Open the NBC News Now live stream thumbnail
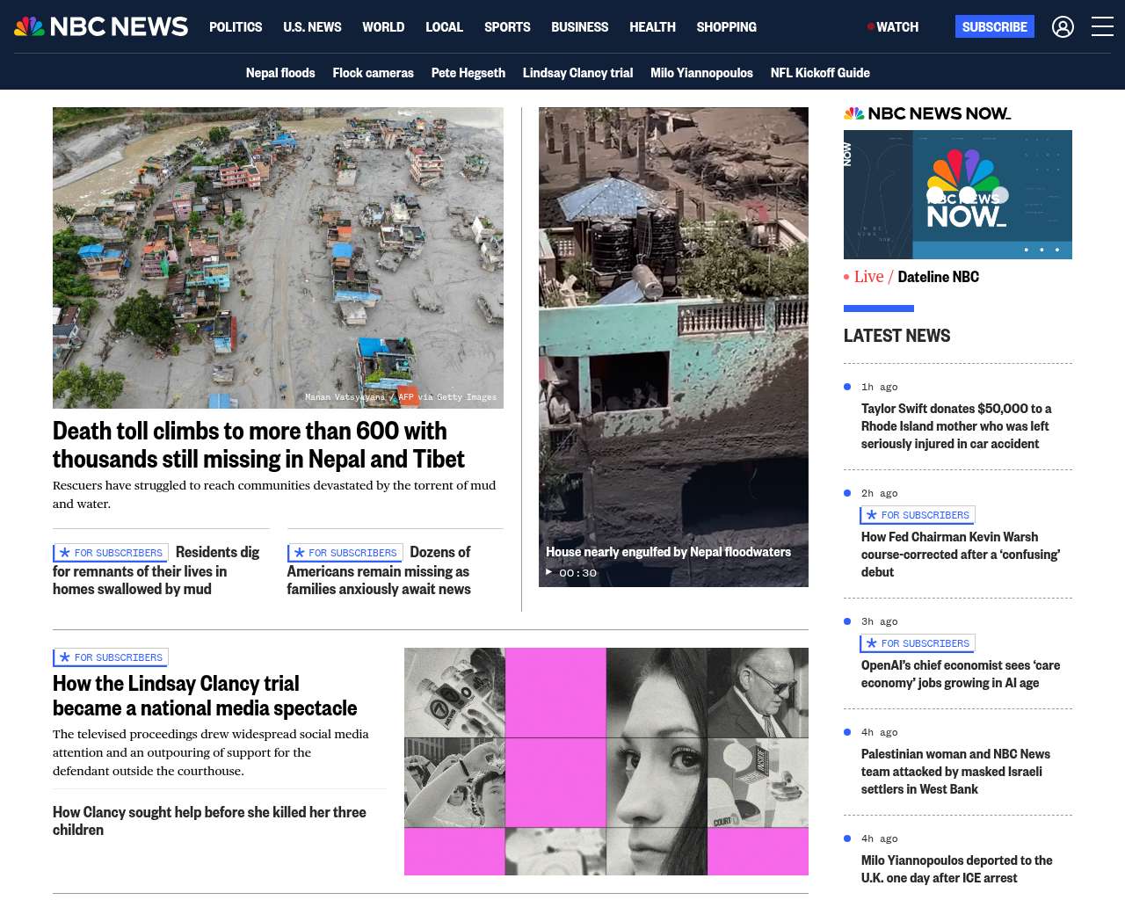The width and height of the screenshot is (1125, 900). click(x=958, y=194)
